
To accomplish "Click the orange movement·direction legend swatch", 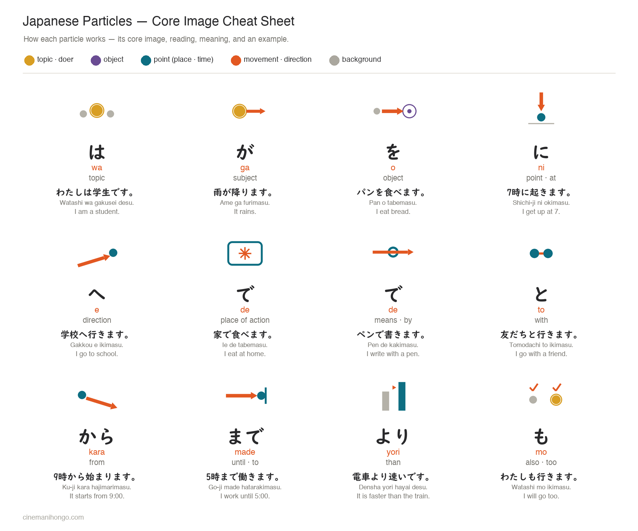I will (236, 60).
